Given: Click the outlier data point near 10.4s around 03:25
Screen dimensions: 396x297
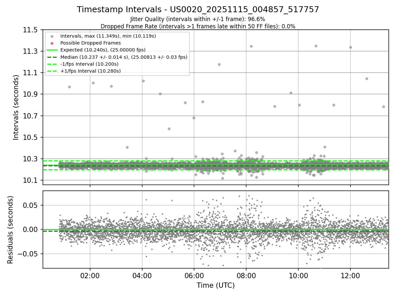Looking at the screenshot, I should pos(127,147).
